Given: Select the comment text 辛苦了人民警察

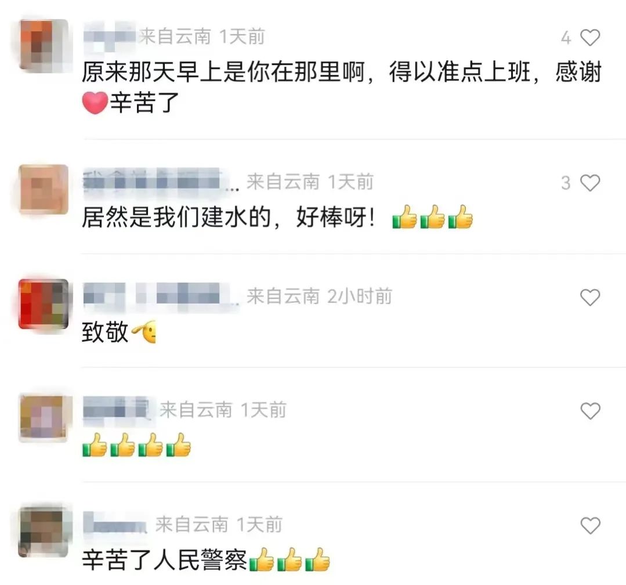Looking at the screenshot, I should pyautogui.click(x=165, y=560).
